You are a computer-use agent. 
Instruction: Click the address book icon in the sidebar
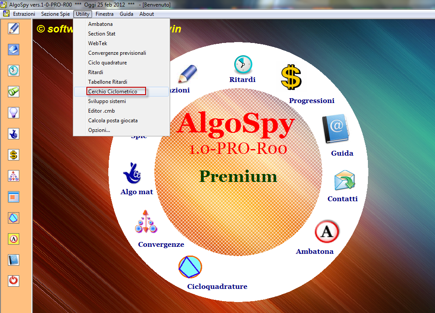click(14, 260)
